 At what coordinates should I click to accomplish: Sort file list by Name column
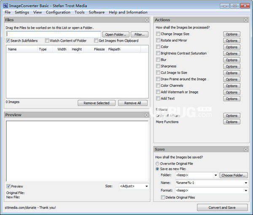(x=22, y=49)
